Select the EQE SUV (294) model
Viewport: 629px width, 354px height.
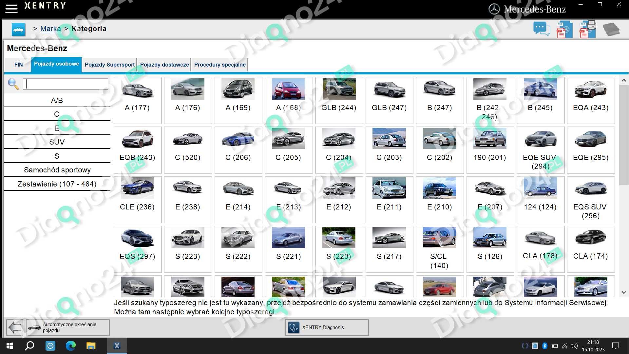(x=541, y=150)
